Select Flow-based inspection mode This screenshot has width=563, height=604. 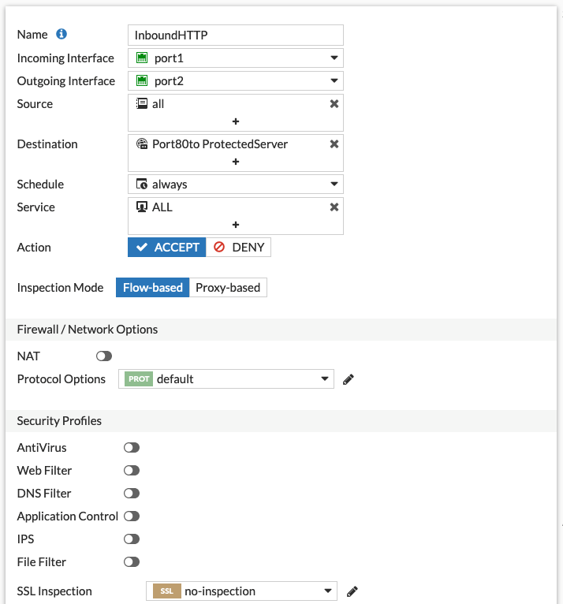pyautogui.click(x=152, y=288)
